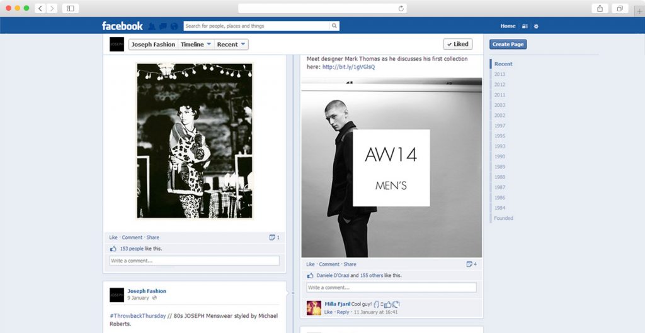Jump to Founded in the timeline navigator

[x=503, y=218]
